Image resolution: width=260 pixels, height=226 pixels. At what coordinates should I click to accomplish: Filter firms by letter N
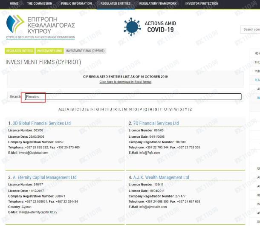130,109
